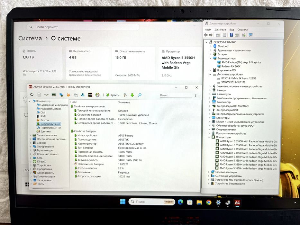Click the Купить button in AIDA64
Viewport: 300px width, 225px height.
click(x=113, y=95)
